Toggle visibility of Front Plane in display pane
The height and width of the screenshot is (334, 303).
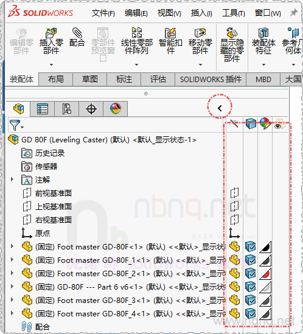(x=234, y=193)
